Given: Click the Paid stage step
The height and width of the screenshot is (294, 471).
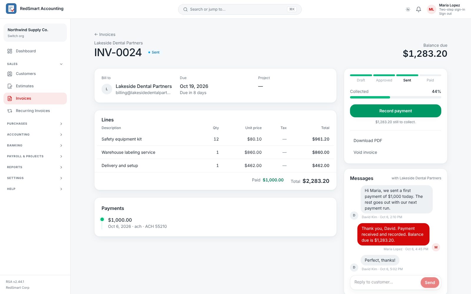Looking at the screenshot, I should point(430,78).
